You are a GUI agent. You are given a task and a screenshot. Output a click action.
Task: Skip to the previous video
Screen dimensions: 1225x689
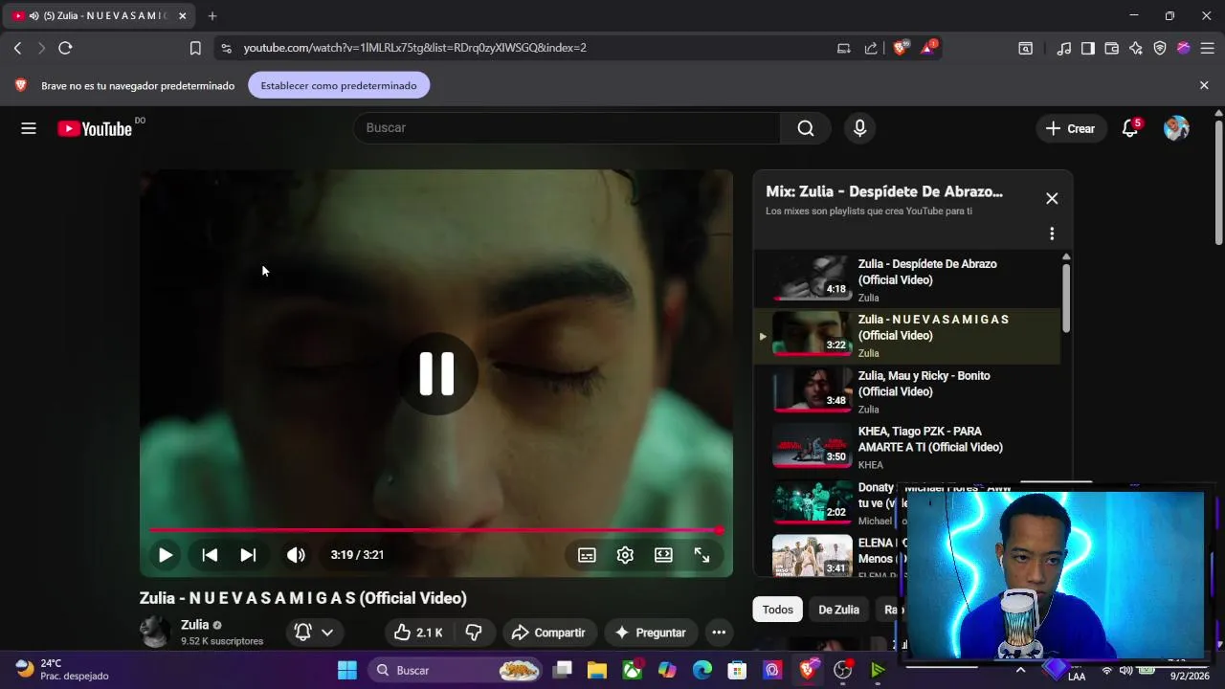[210, 555]
